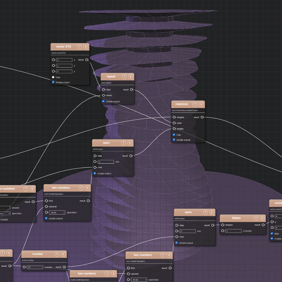The height and width of the screenshot is (282, 282).
Task: Toggle simple output on the repeat node
Action: coord(103,101)
